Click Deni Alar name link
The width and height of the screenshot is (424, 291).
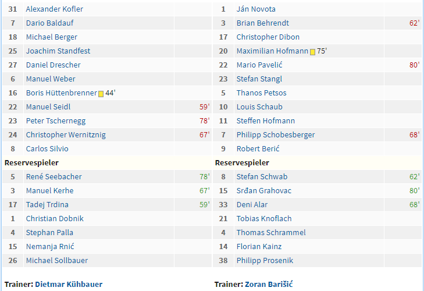[252, 205]
